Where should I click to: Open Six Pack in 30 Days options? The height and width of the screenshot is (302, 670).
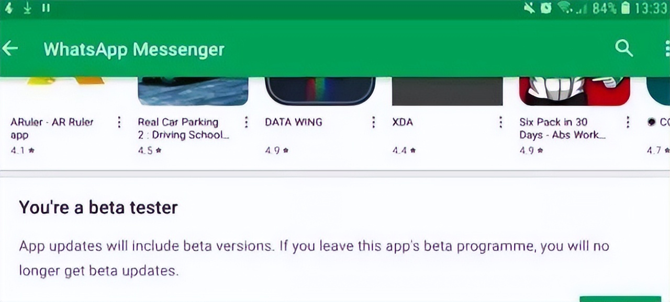[628, 122]
